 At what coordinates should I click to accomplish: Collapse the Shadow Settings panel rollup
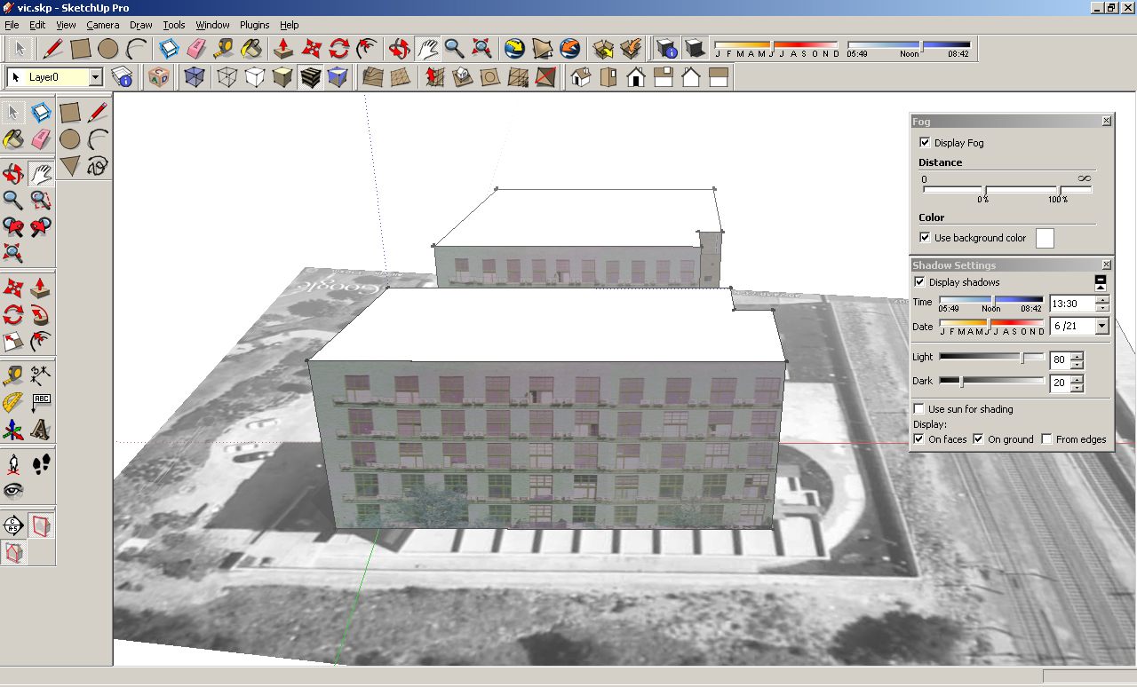click(1100, 281)
